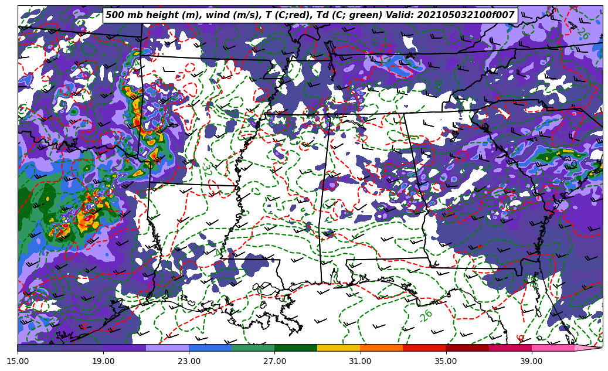The width and height of the screenshot is (608, 371).
Task: Click the royal blue colorbar segment
Action: (x=210, y=348)
